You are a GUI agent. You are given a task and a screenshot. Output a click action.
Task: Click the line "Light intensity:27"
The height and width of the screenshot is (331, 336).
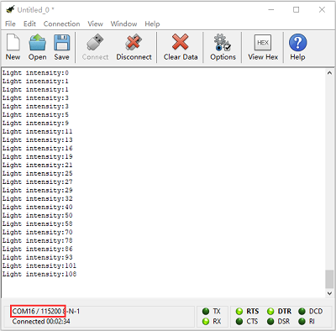38,182
